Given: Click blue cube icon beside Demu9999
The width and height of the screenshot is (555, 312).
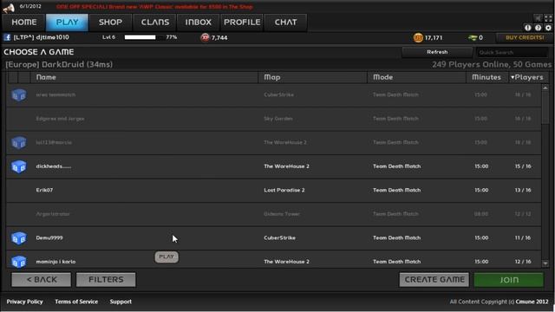Looking at the screenshot, I should coord(19,238).
